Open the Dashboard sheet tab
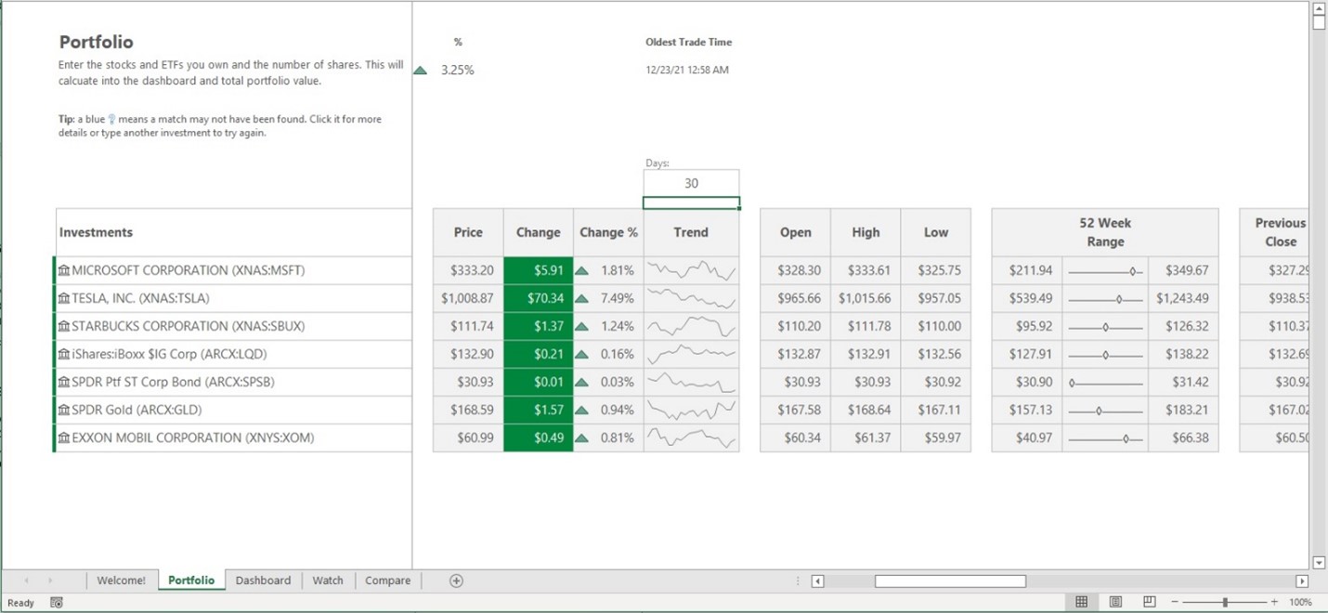Image resolution: width=1328 pixels, height=613 pixels. 263,580
